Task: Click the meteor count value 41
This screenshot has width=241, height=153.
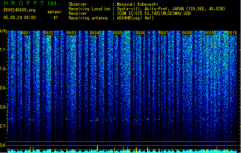Action: click(56, 18)
